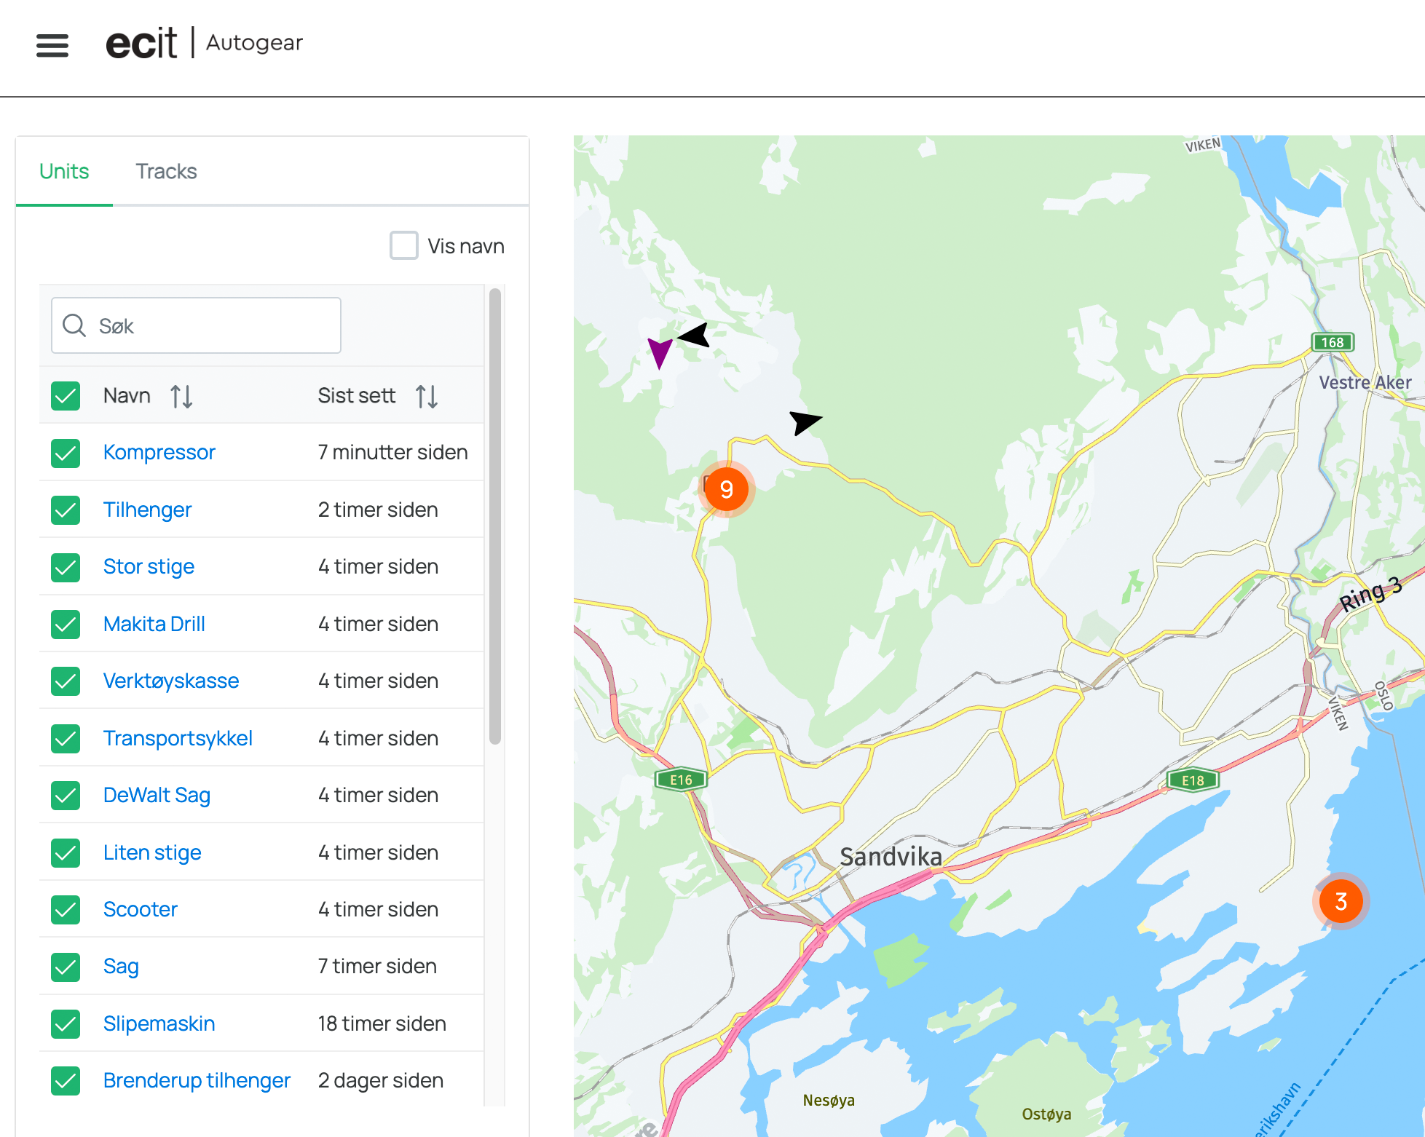This screenshot has height=1137, width=1425.
Task: Open the Liten stige unit link
Action: 152,852
